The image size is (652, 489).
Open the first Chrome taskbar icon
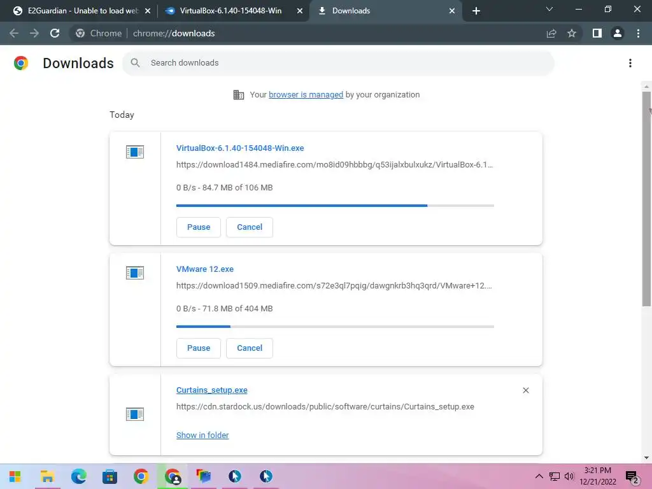point(141,476)
